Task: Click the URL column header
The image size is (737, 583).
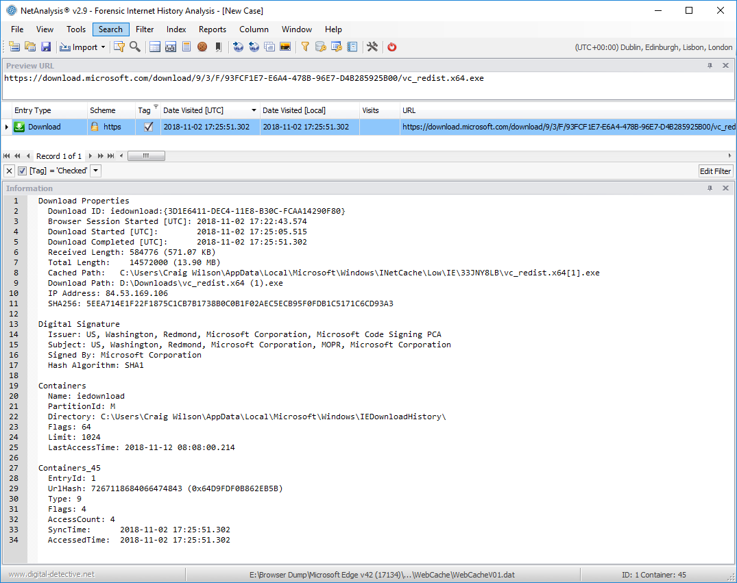Action: tap(568, 110)
